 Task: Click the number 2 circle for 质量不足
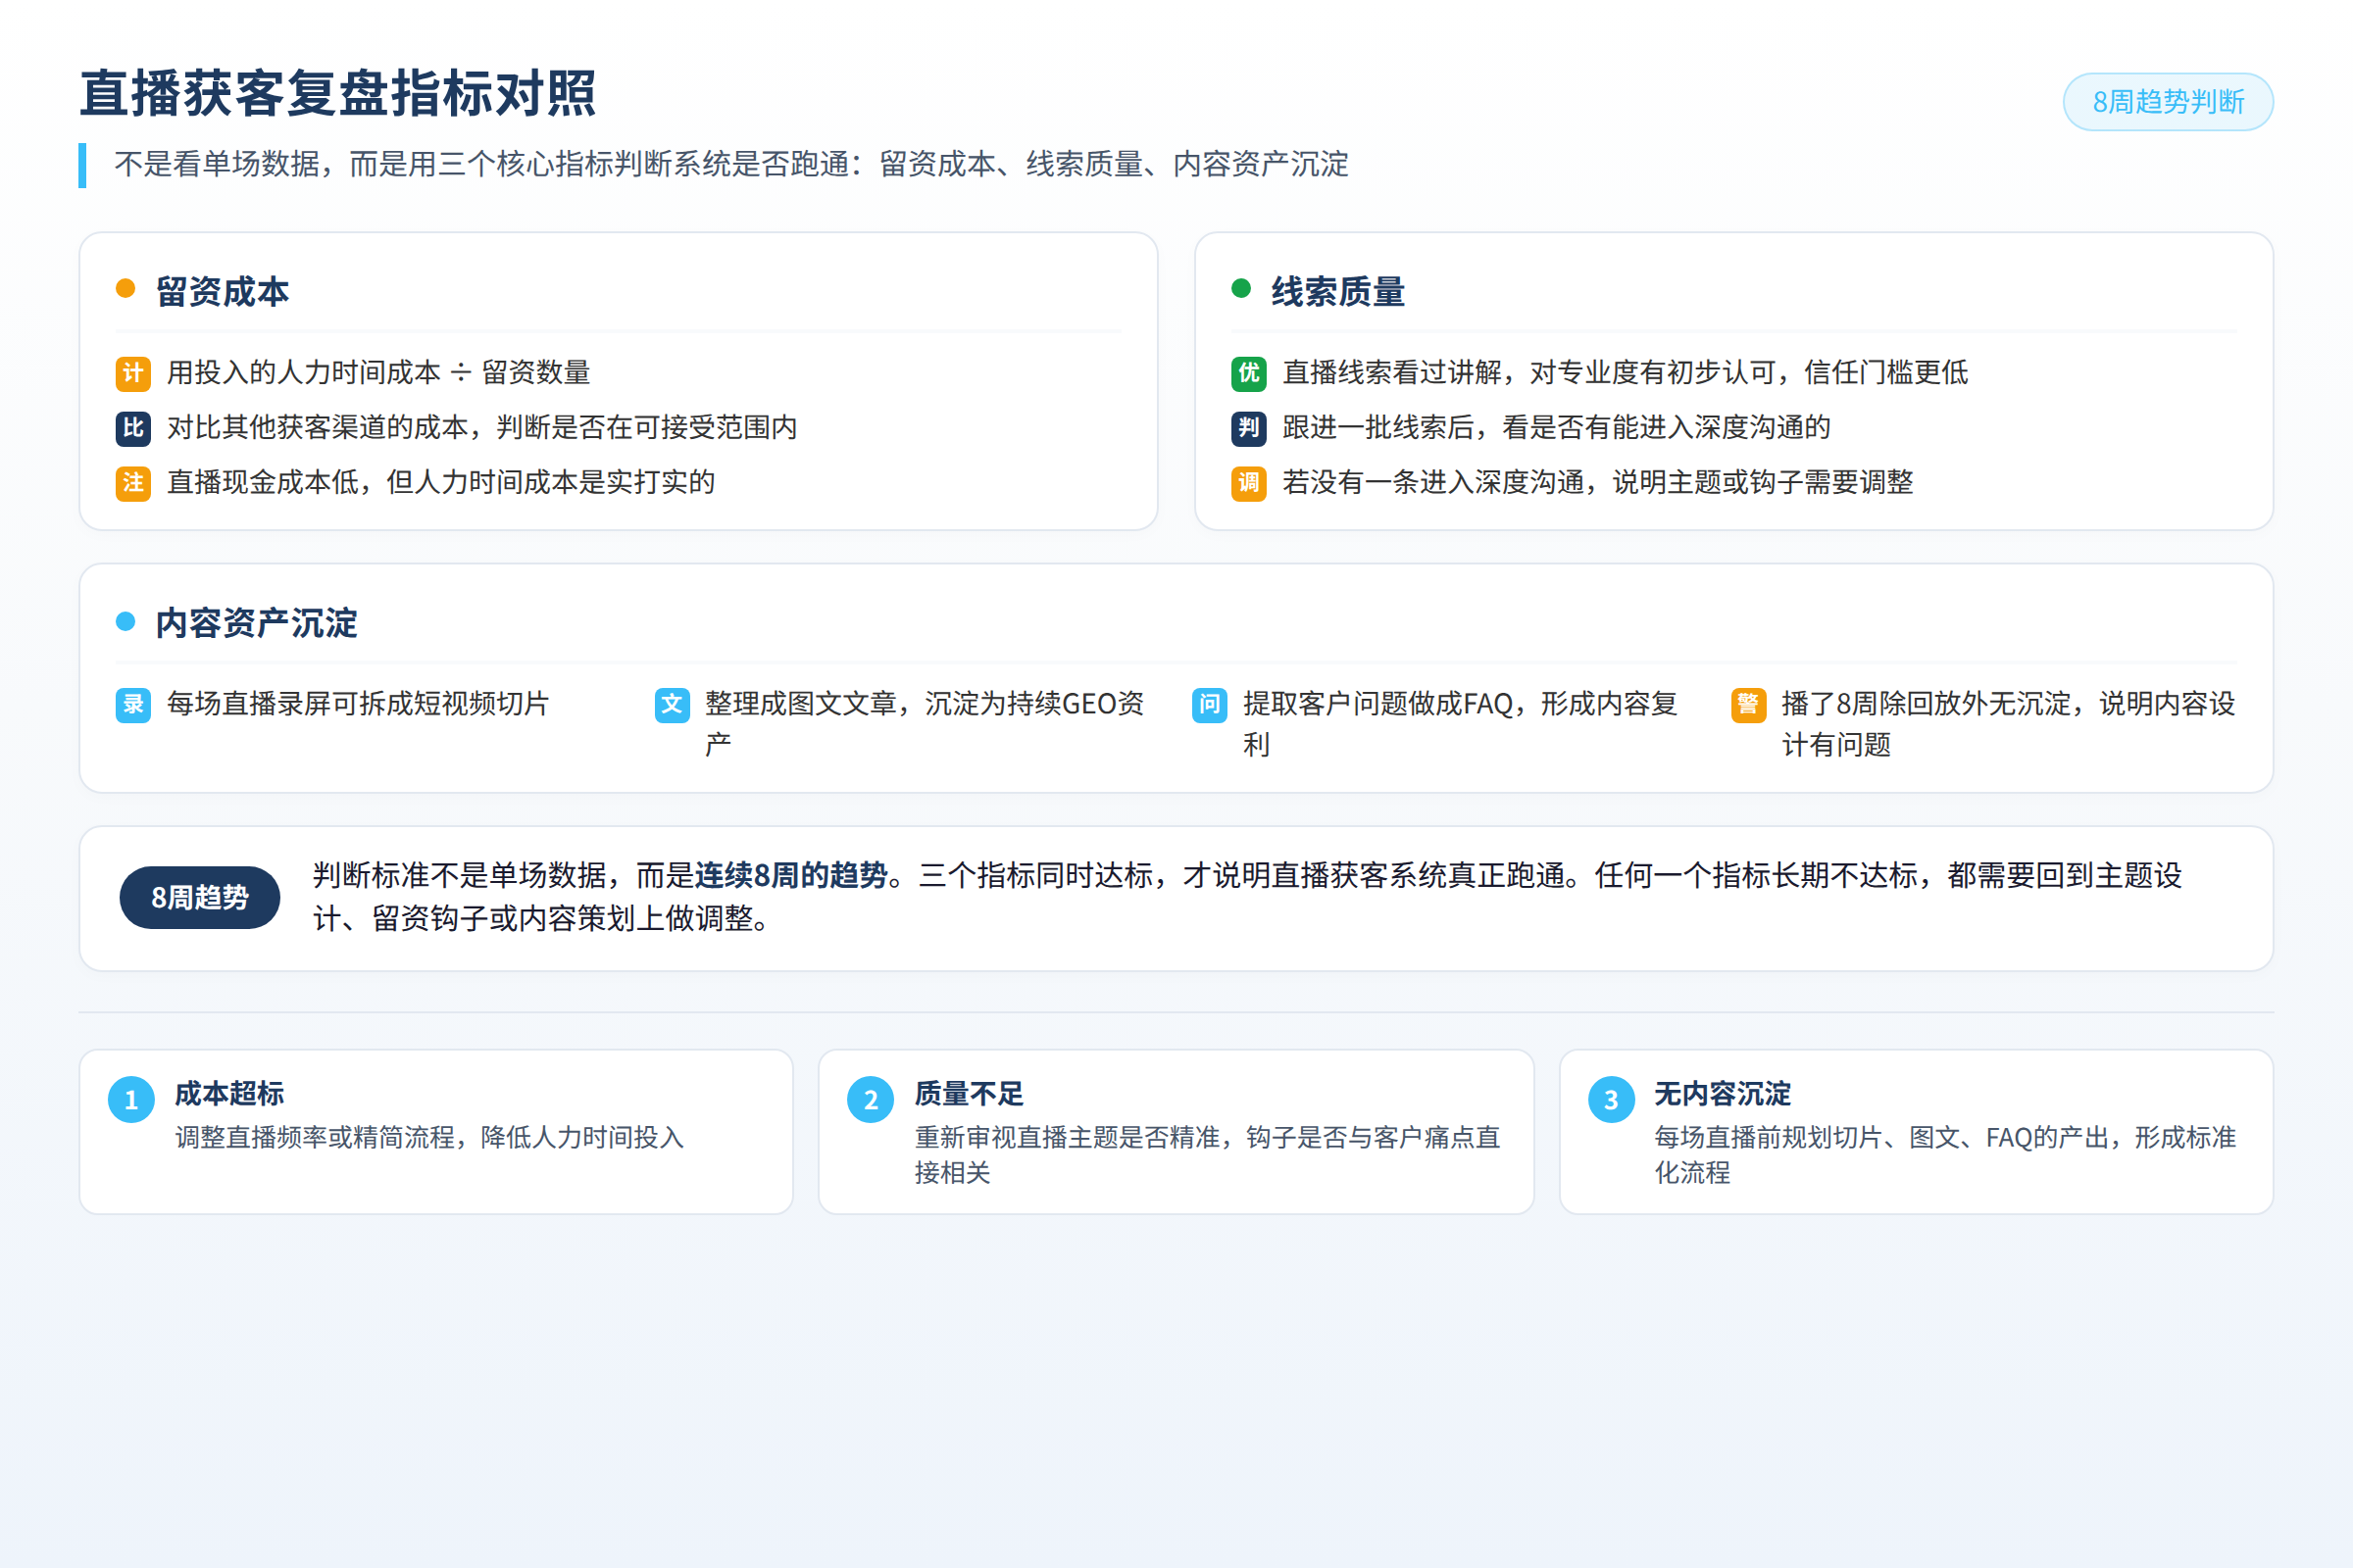coord(871,1100)
